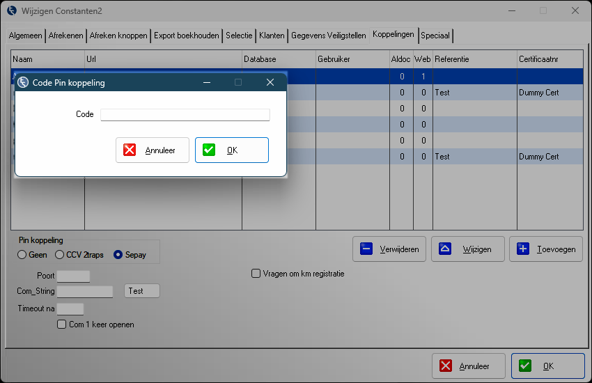Click the red X icon at bottom Annuleer
The image size is (592, 383).
click(x=446, y=366)
